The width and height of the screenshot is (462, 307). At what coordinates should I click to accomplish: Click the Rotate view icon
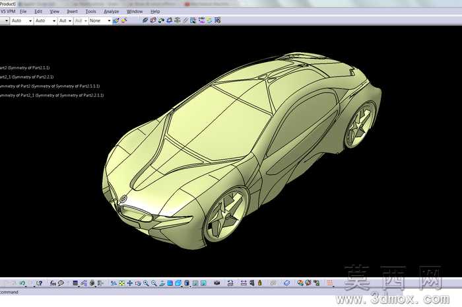click(x=138, y=283)
